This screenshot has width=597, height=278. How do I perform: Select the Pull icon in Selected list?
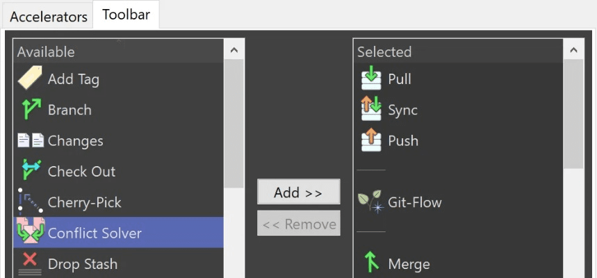371,79
